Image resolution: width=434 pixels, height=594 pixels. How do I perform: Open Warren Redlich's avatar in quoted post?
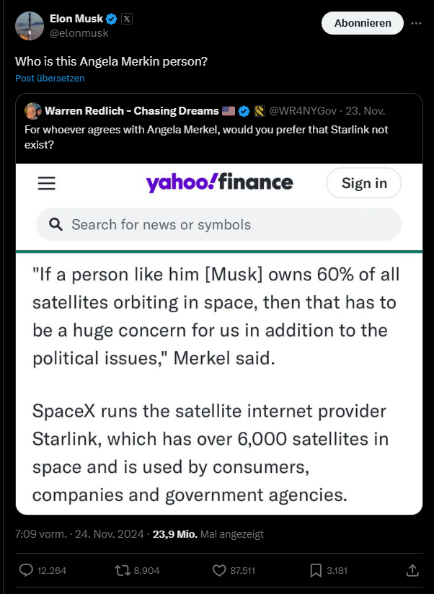(32, 111)
